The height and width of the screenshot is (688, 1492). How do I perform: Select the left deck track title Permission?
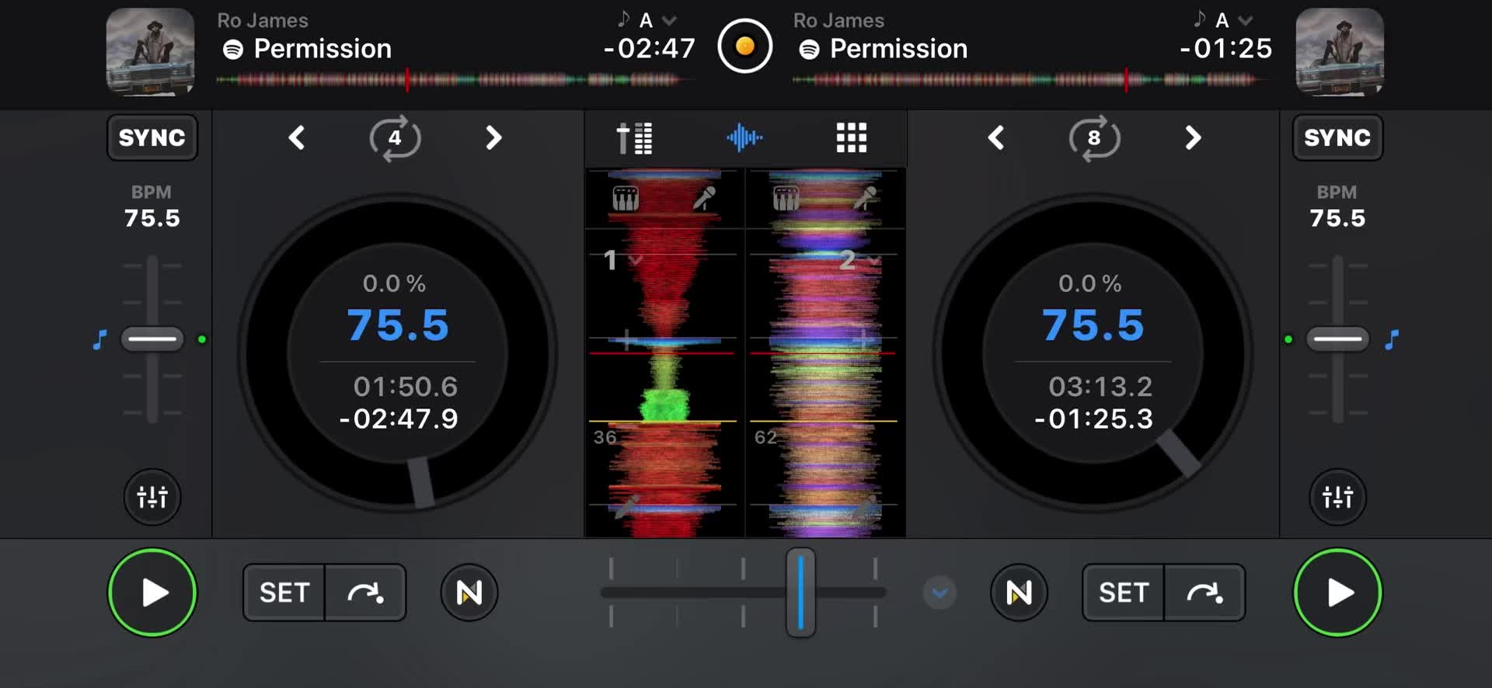pos(322,49)
